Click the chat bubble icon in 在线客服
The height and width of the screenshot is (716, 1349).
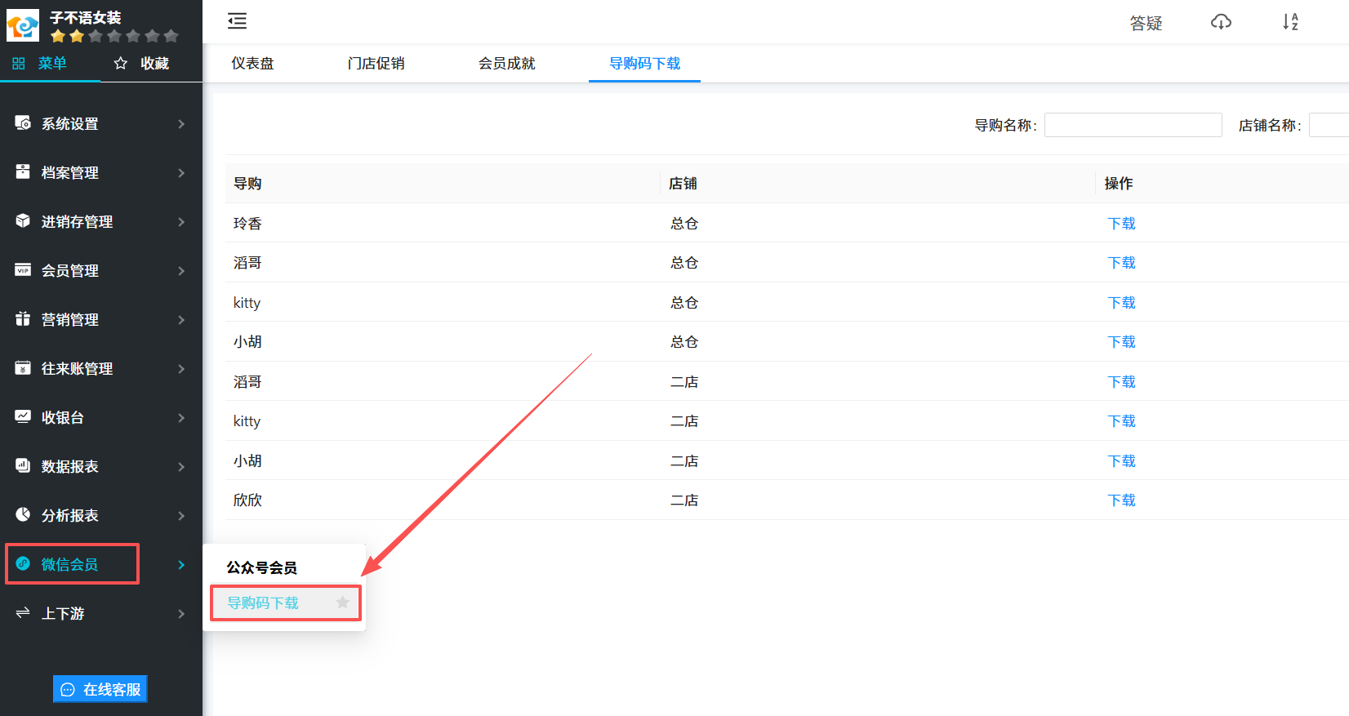point(68,690)
